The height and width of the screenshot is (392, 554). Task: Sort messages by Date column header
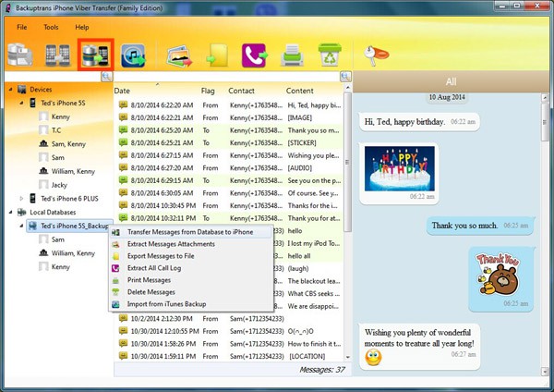tap(122, 91)
